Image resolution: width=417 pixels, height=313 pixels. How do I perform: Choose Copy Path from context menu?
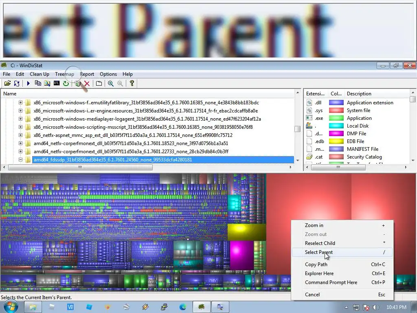coord(342,264)
